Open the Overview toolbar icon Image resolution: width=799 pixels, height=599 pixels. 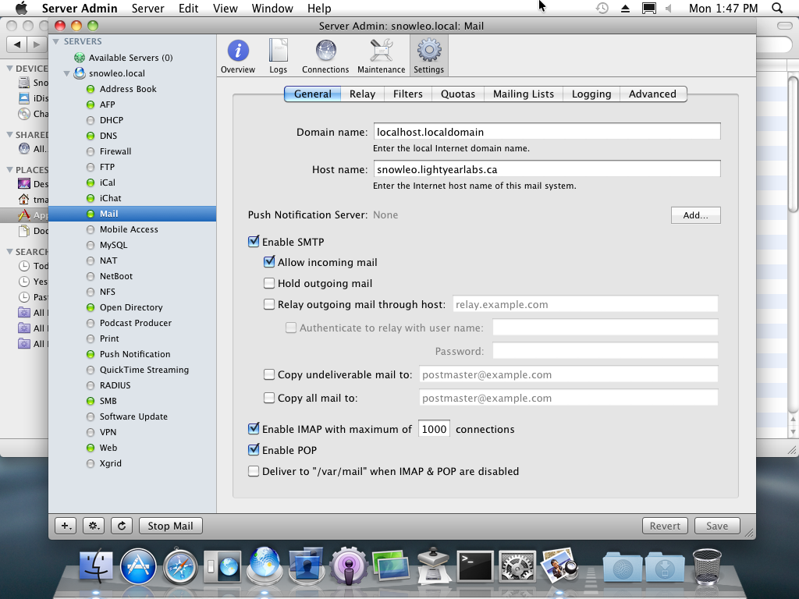237,56
